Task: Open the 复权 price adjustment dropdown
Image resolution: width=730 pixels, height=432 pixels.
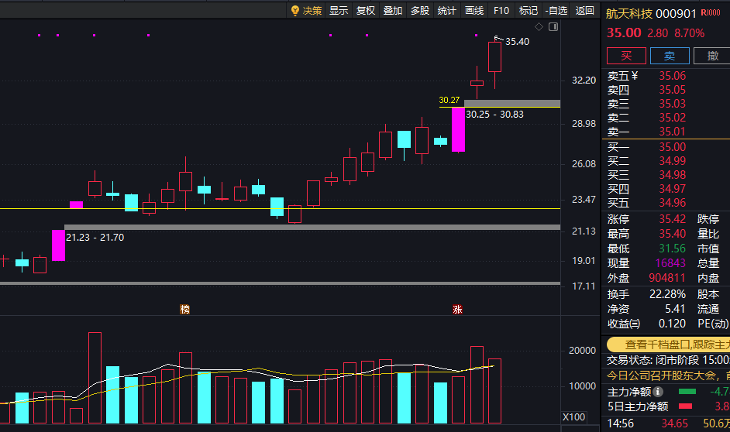Action: pos(366,10)
